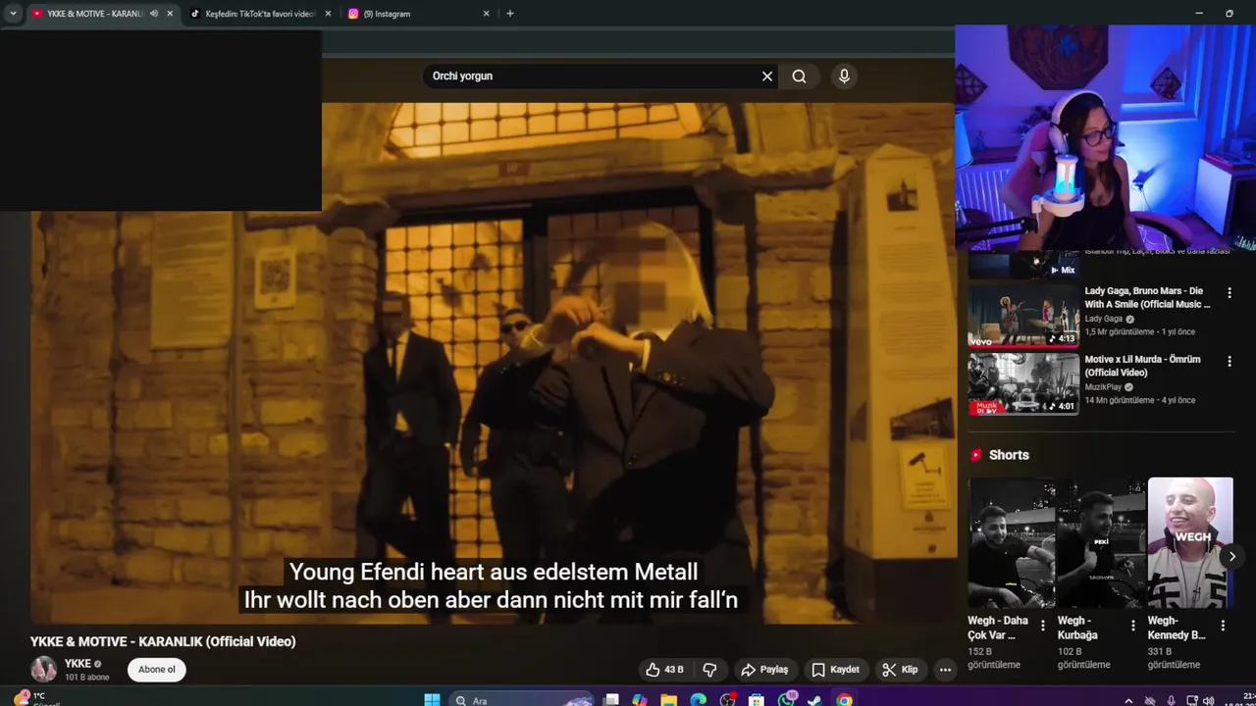Open the Mix playlist thumbnail
Image resolution: width=1256 pixels, height=706 pixels.
point(1023,265)
